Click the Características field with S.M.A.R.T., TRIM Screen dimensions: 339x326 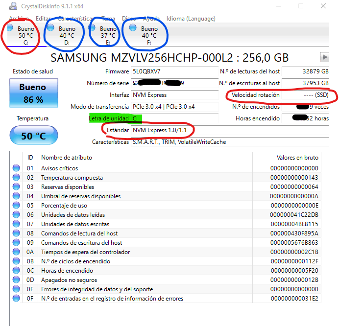click(x=230, y=142)
